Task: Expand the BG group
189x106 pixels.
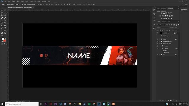Action: pos(160,55)
